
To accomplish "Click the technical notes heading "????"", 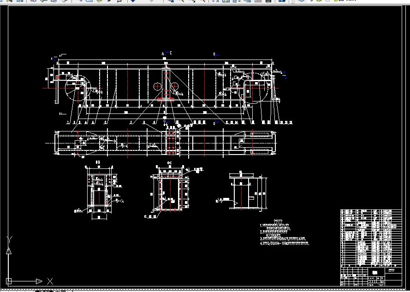I will click(278, 221).
